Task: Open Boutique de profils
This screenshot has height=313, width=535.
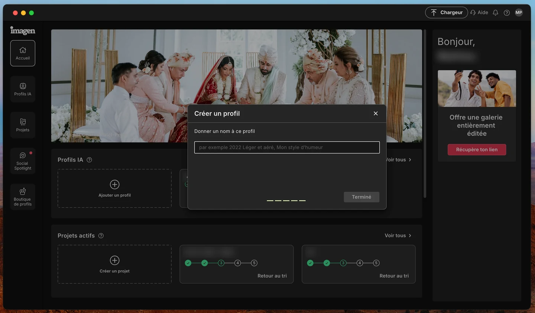Action: click(x=23, y=197)
